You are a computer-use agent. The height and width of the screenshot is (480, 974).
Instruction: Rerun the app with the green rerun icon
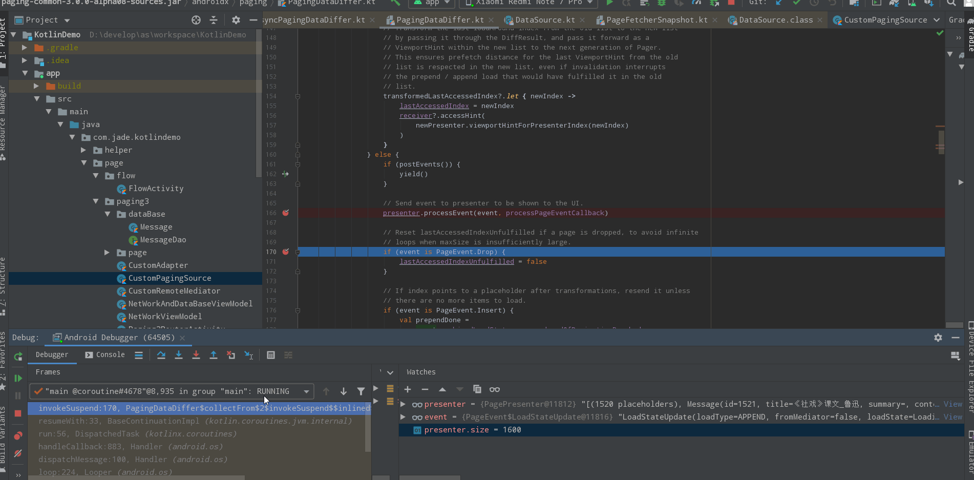pos(18,357)
